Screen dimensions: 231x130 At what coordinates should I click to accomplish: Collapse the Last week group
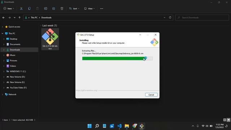point(41,26)
